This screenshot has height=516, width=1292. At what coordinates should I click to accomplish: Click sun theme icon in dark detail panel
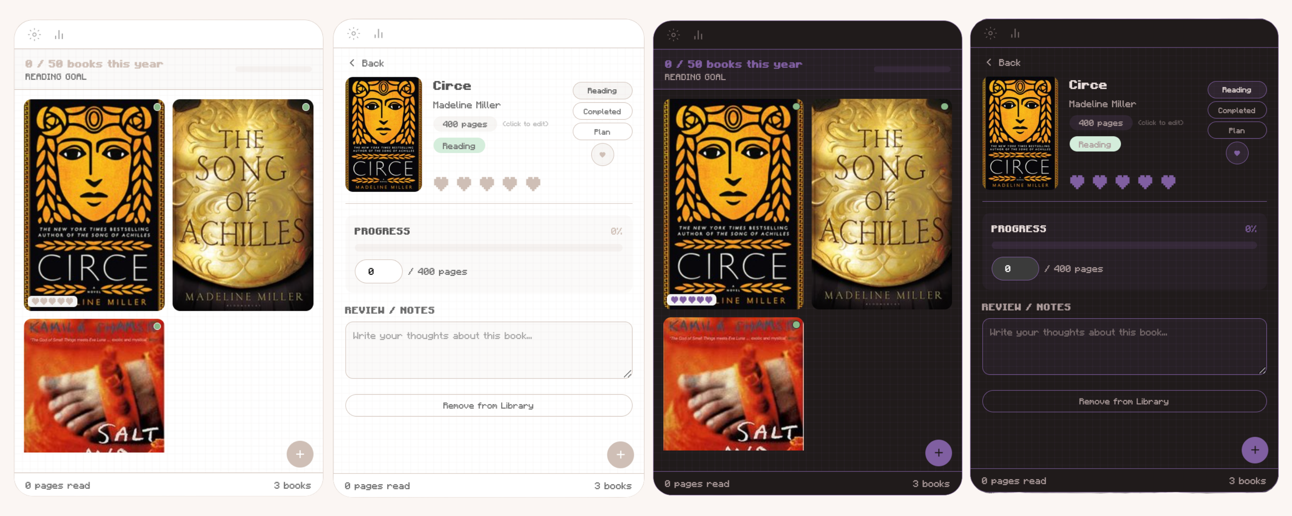[x=990, y=33]
